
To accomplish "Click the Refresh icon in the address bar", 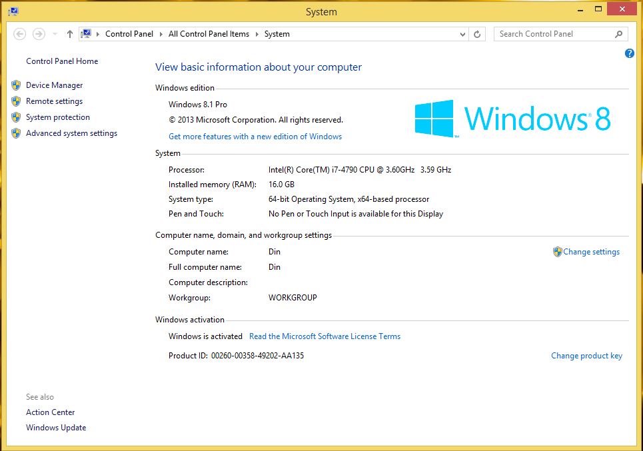I will pyautogui.click(x=477, y=34).
